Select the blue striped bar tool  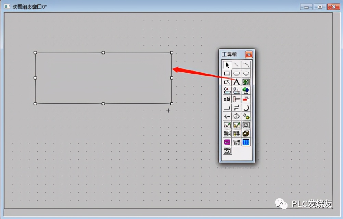(246, 142)
